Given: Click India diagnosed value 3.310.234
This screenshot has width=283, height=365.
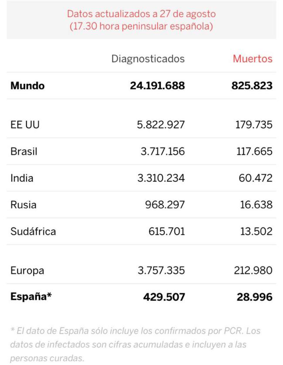Looking at the screenshot, I should point(161,178).
